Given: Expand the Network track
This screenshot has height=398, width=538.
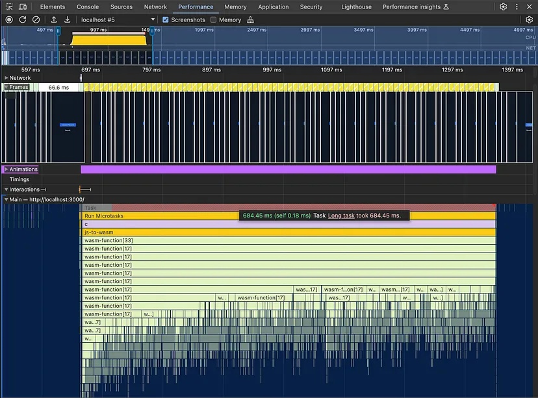Looking at the screenshot, I should (6, 78).
